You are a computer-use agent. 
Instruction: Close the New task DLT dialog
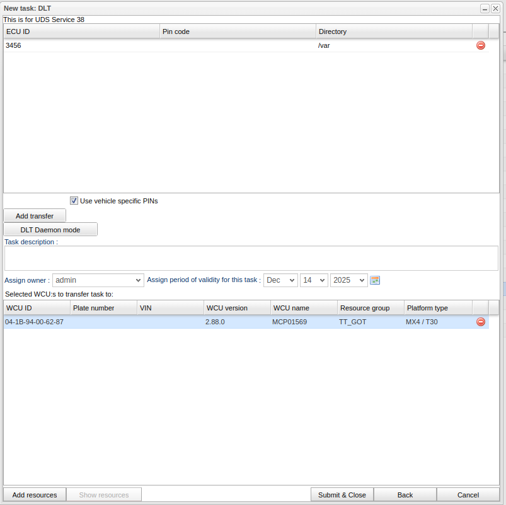(x=495, y=8)
